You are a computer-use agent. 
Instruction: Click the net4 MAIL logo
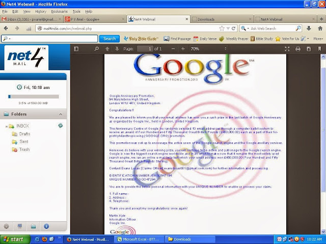pos(26,57)
